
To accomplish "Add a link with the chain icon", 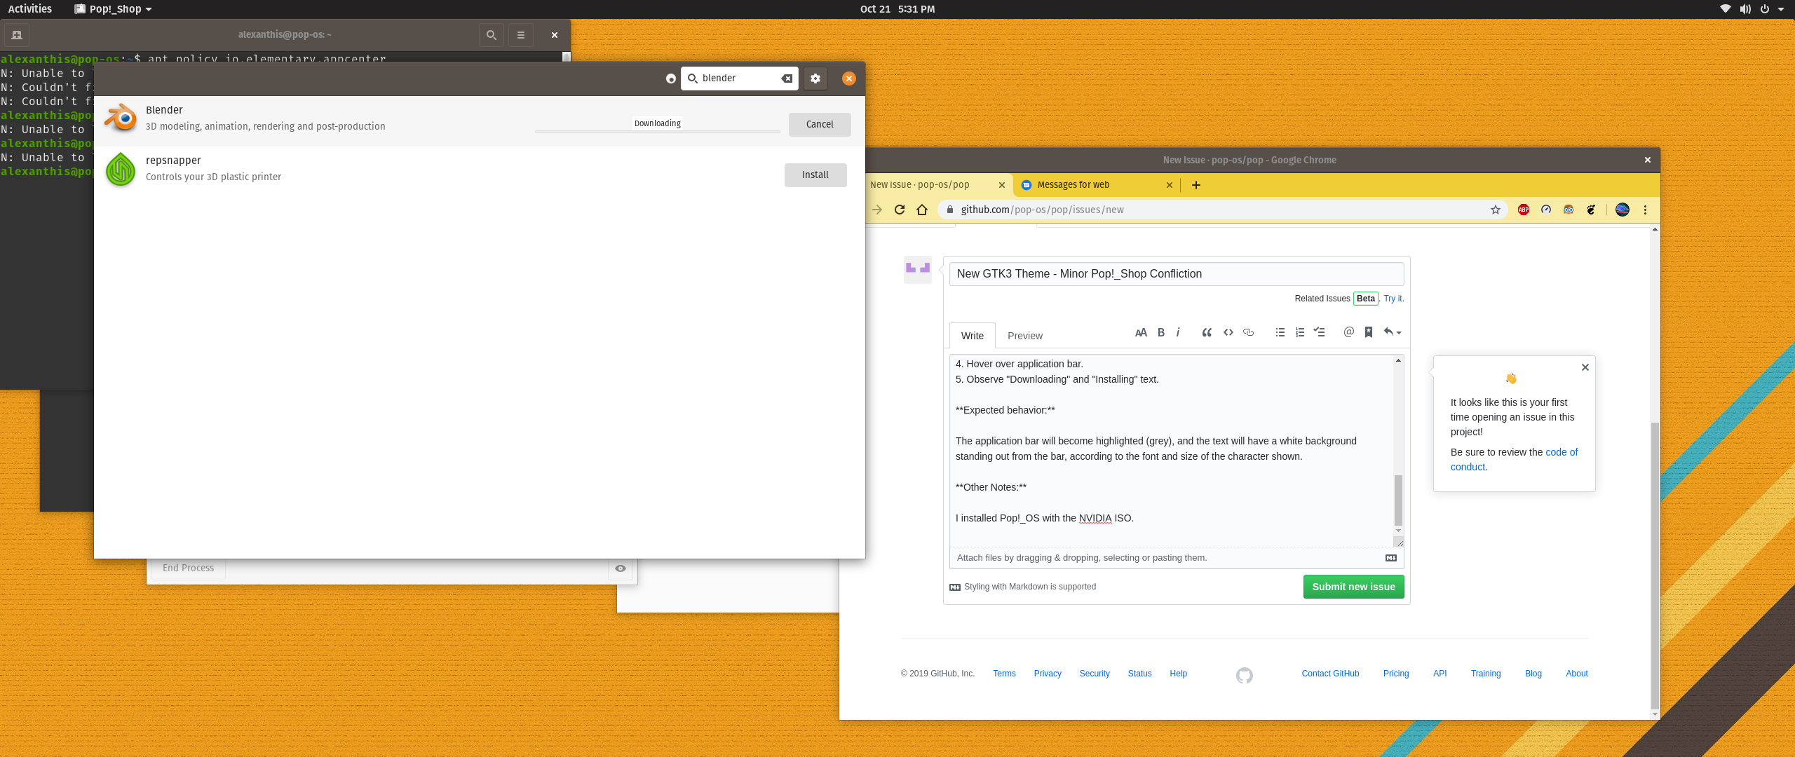I will pos(1248,332).
